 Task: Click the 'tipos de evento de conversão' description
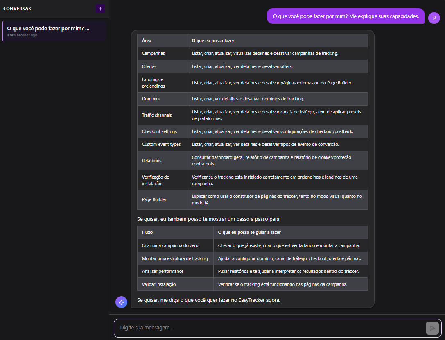click(277, 144)
